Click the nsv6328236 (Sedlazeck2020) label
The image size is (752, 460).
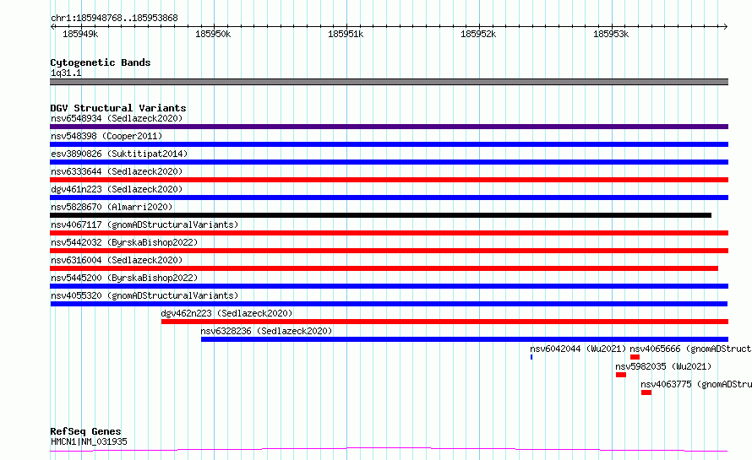(266, 331)
